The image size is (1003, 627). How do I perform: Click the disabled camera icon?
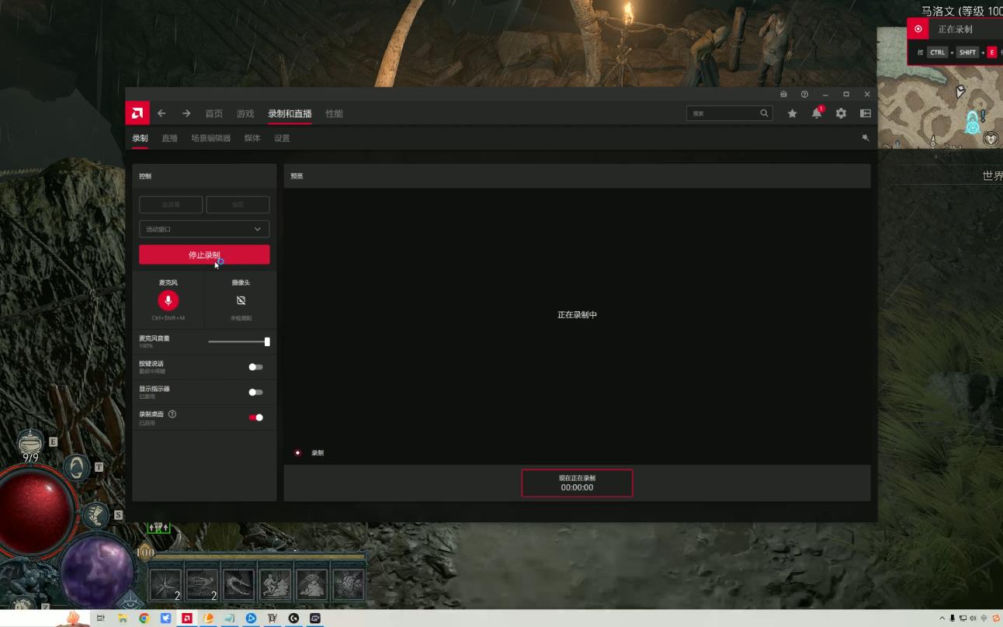(241, 300)
